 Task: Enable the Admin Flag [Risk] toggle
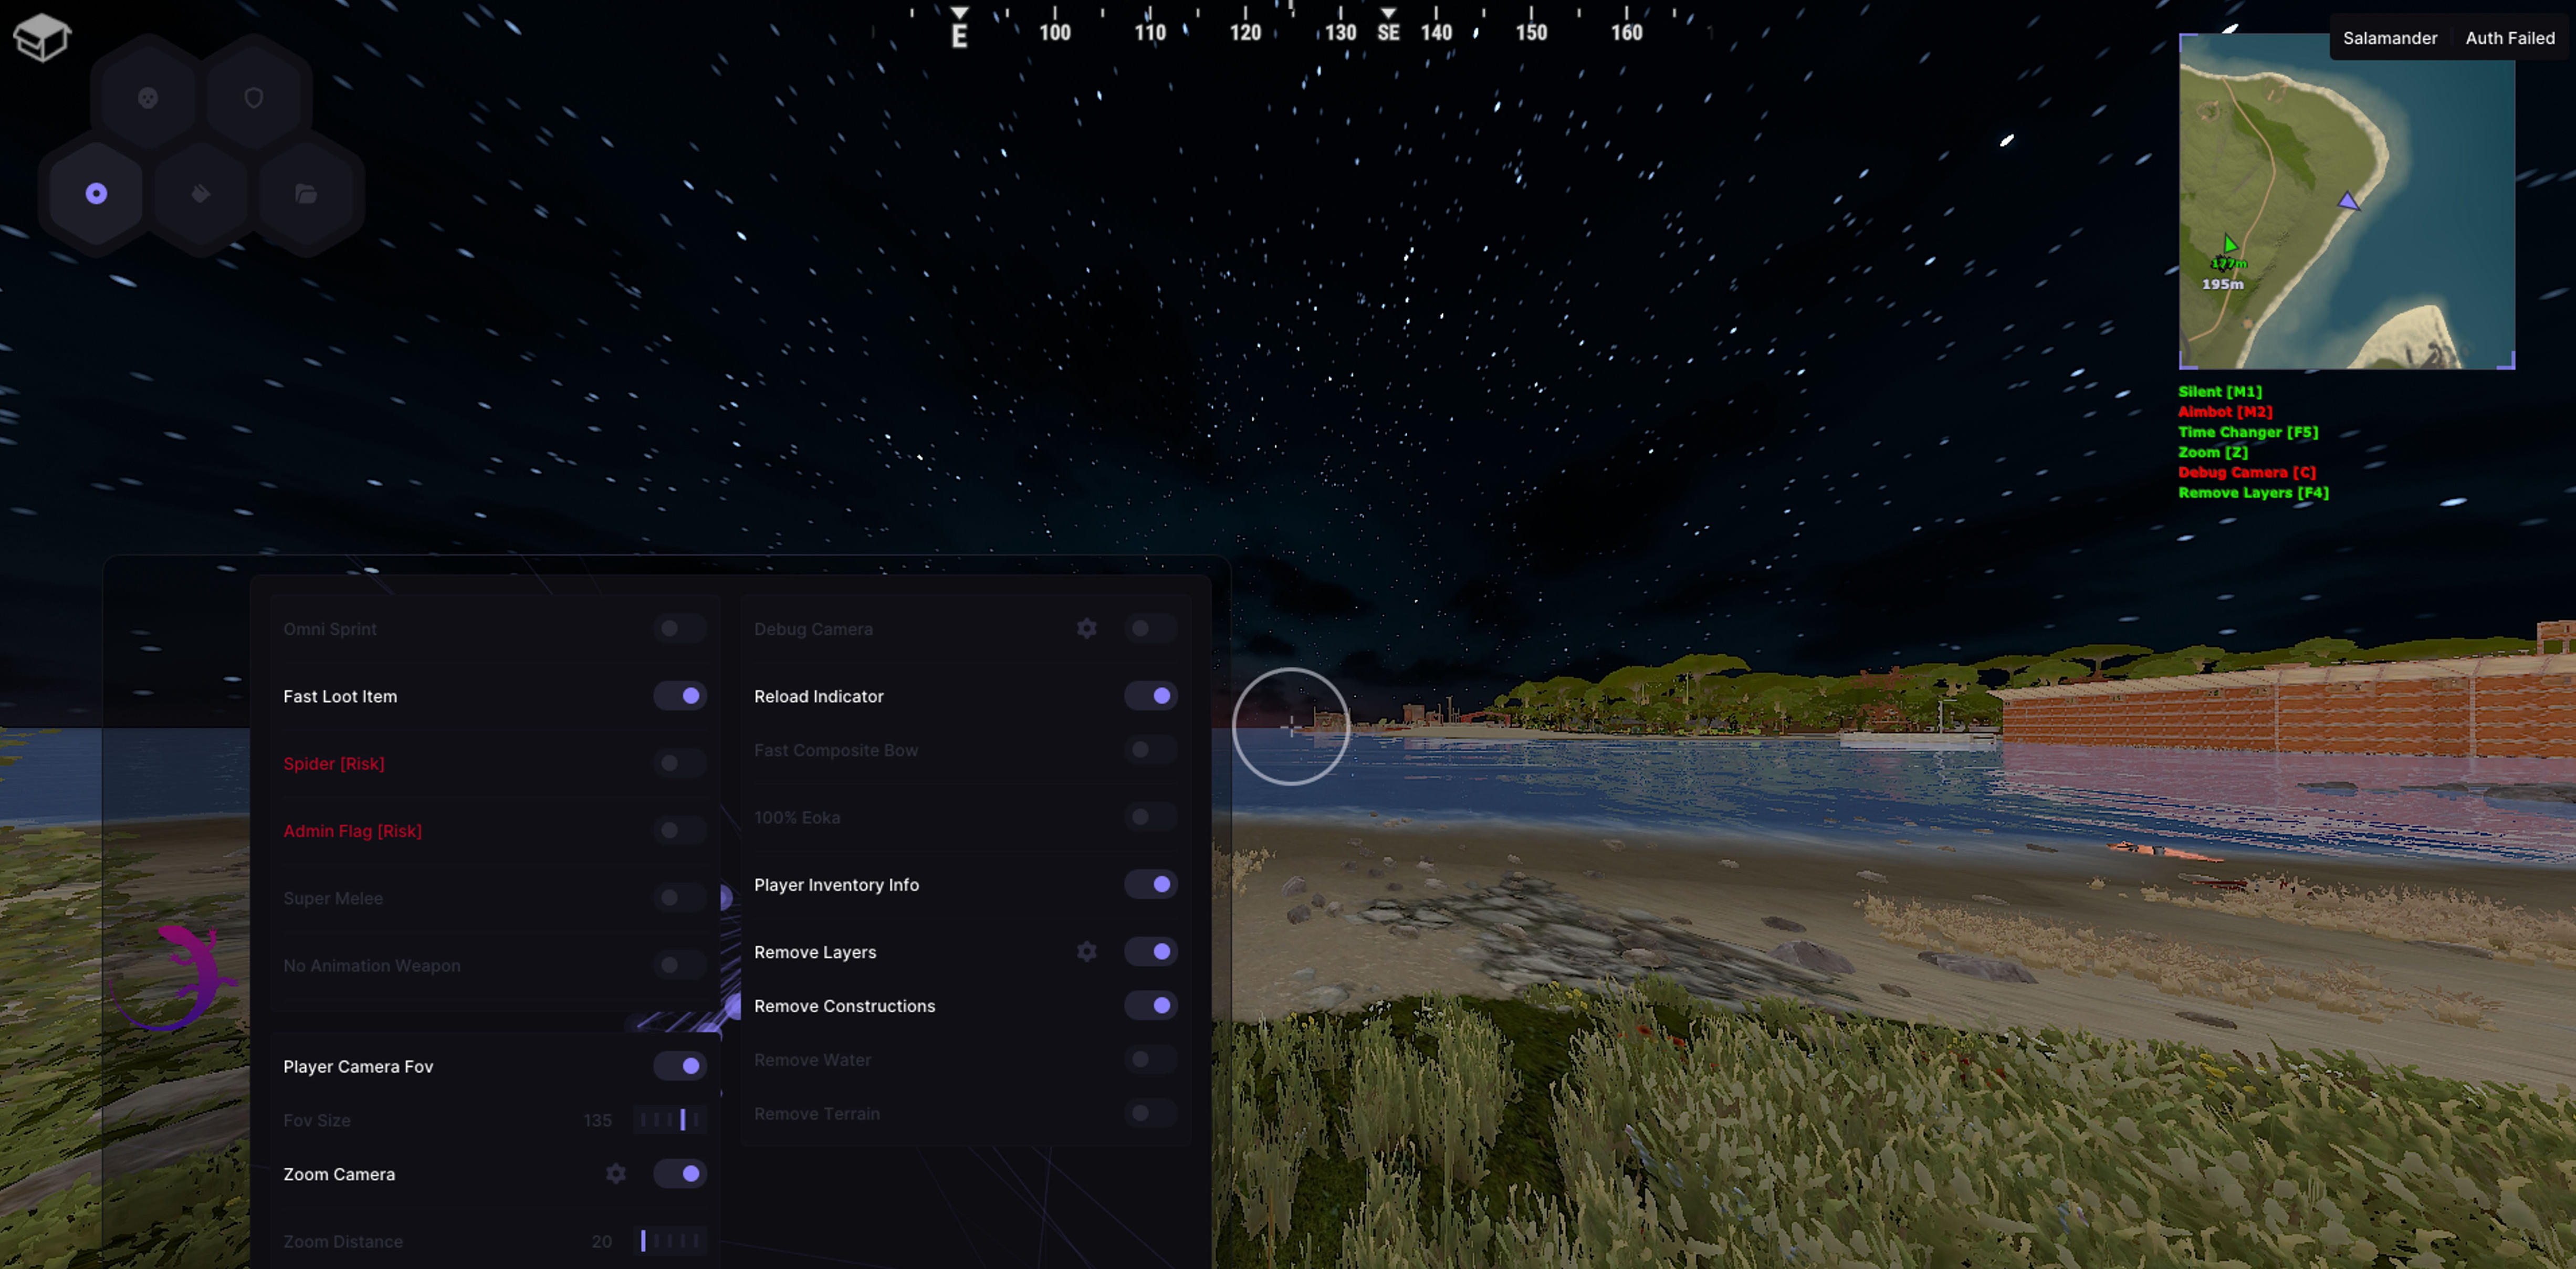point(679,830)
